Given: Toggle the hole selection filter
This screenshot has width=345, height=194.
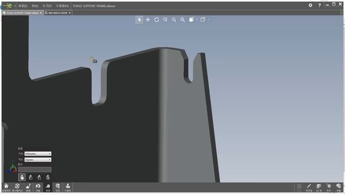Looking at the screenshot, I should coord(48,177).
